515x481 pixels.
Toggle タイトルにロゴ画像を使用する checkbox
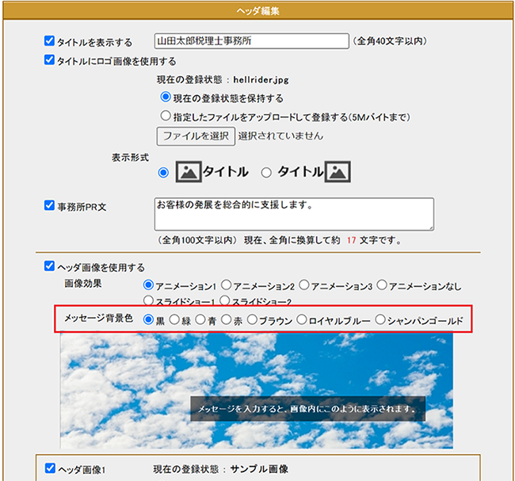(49, 60)
